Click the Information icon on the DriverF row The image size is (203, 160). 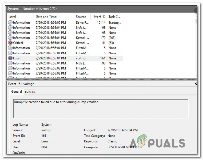click(10, 23)
